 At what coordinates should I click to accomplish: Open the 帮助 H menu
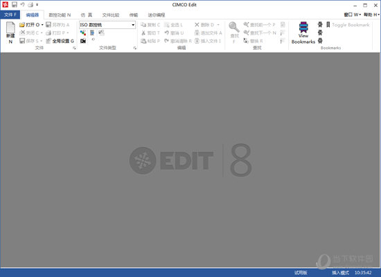(371, 15)
